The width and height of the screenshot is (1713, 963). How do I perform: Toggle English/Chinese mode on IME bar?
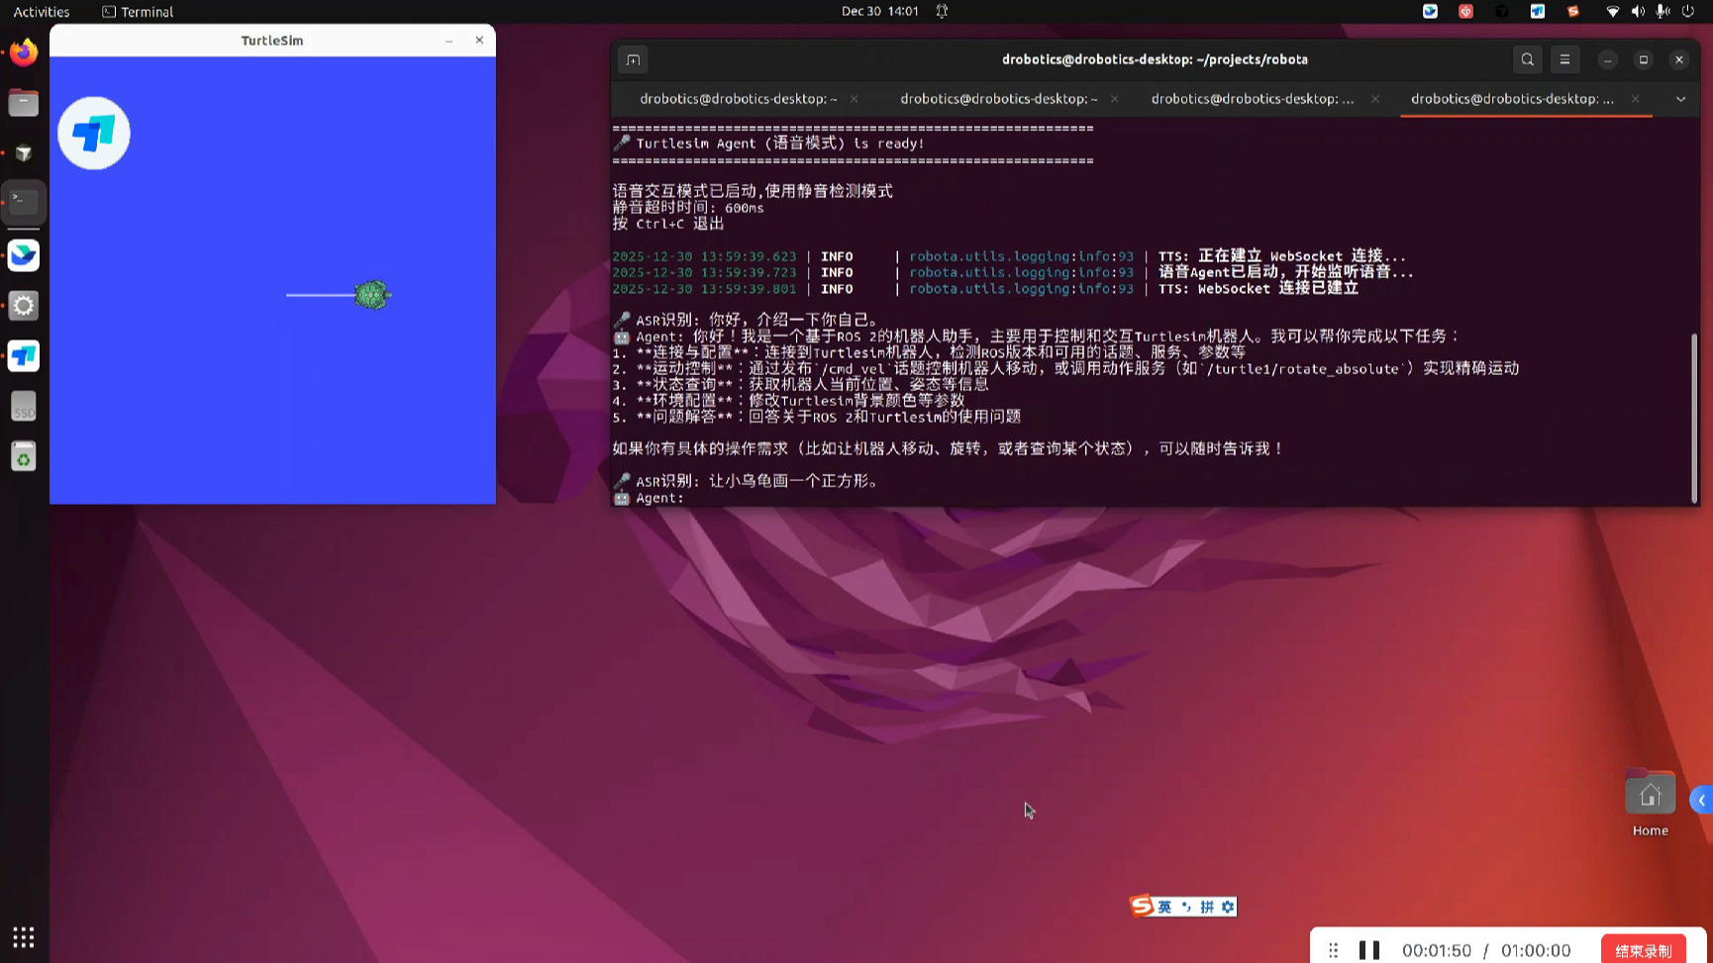pyautogui.click(x=1164, y=907)
